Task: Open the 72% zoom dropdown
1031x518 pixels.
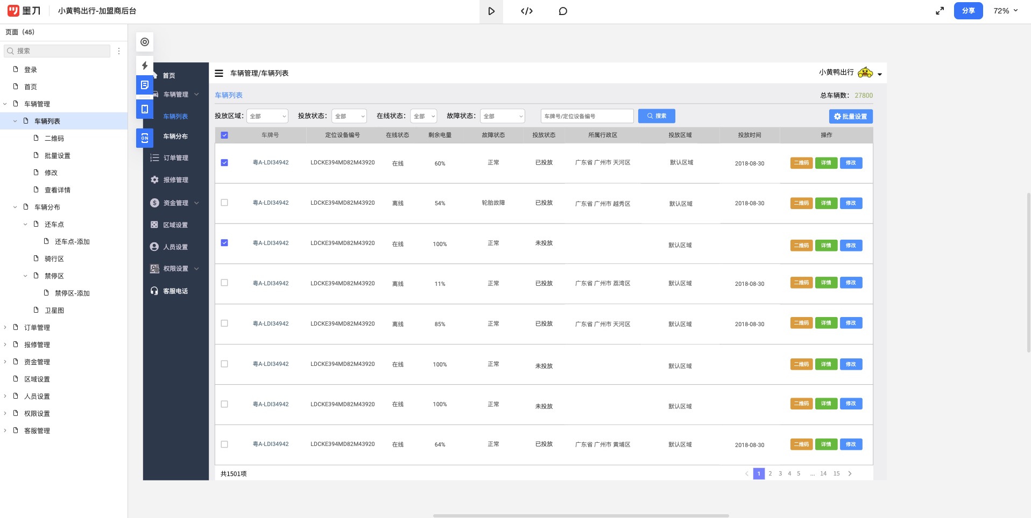Action: click(x=1006, y=11)
